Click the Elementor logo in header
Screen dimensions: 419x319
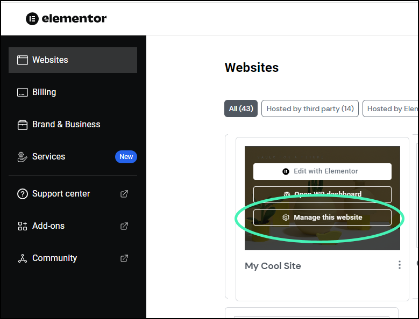(x=66, y=19)
